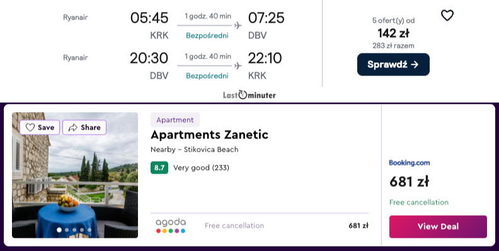Click the Sprawdź button for the flight
Screen dimensions: 499x251
pyautogui.click(x=393, y=65)
